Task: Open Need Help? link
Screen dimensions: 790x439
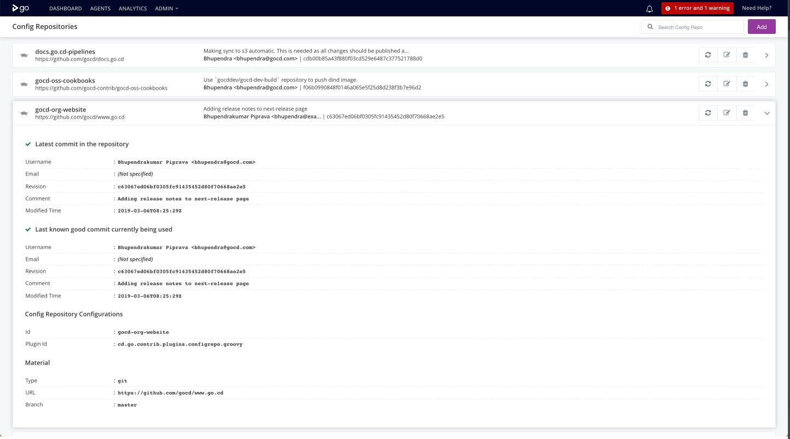Action: tap(757, 8)
